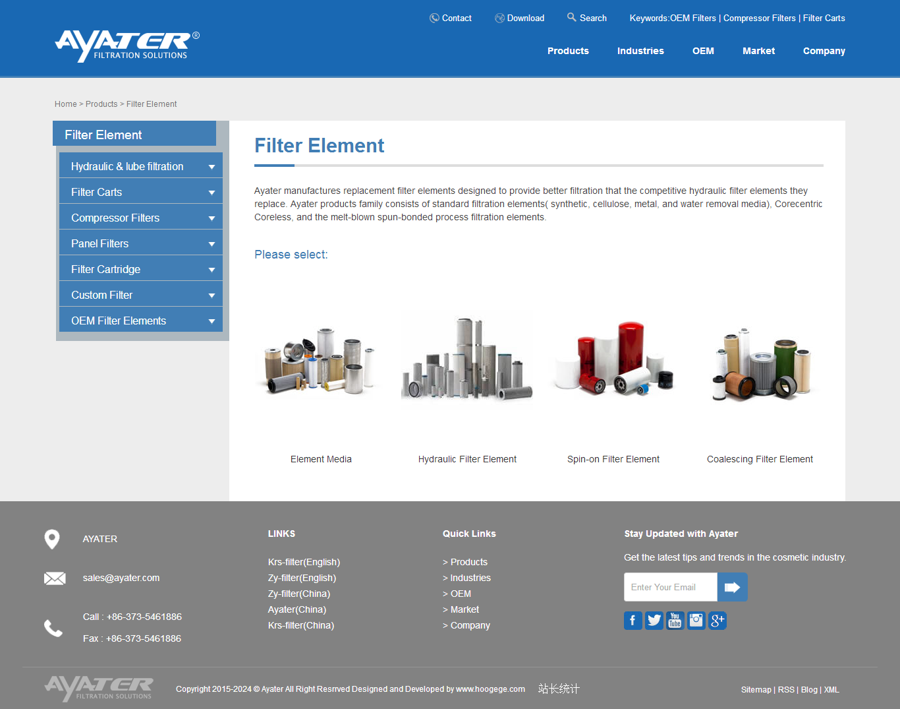Click the Element Media product thumbnail

[320, 360]
